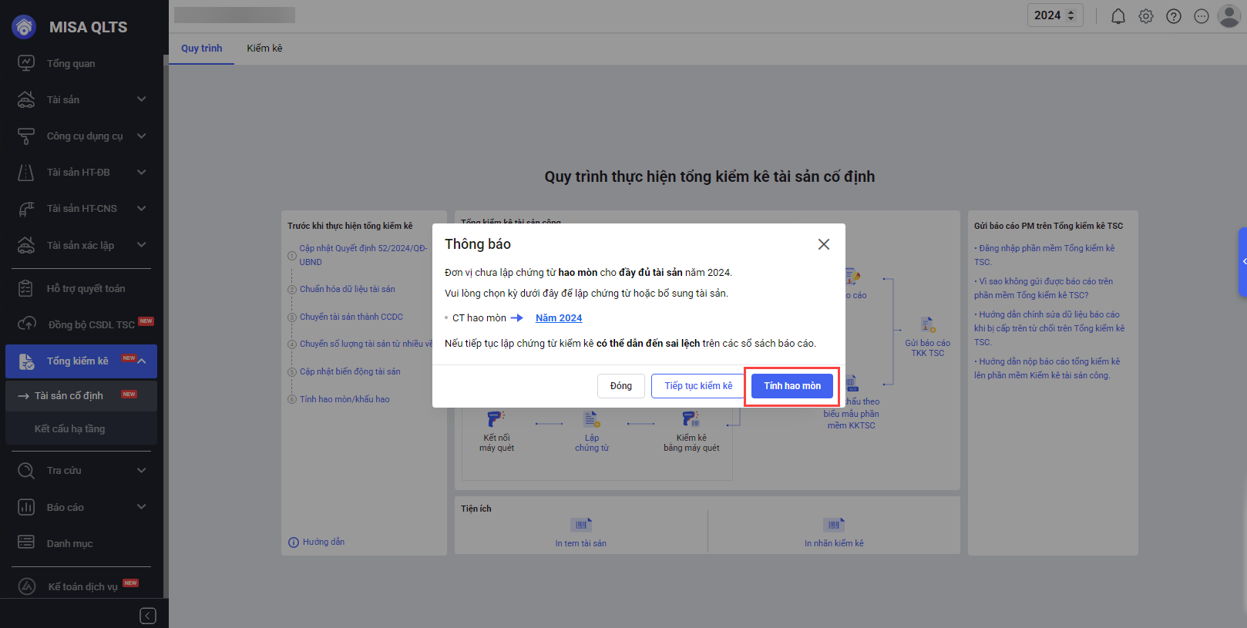Click the In tem tài sản barcode icon
The height and width of the screenshot is (628, 1247).
coord(581,525)
